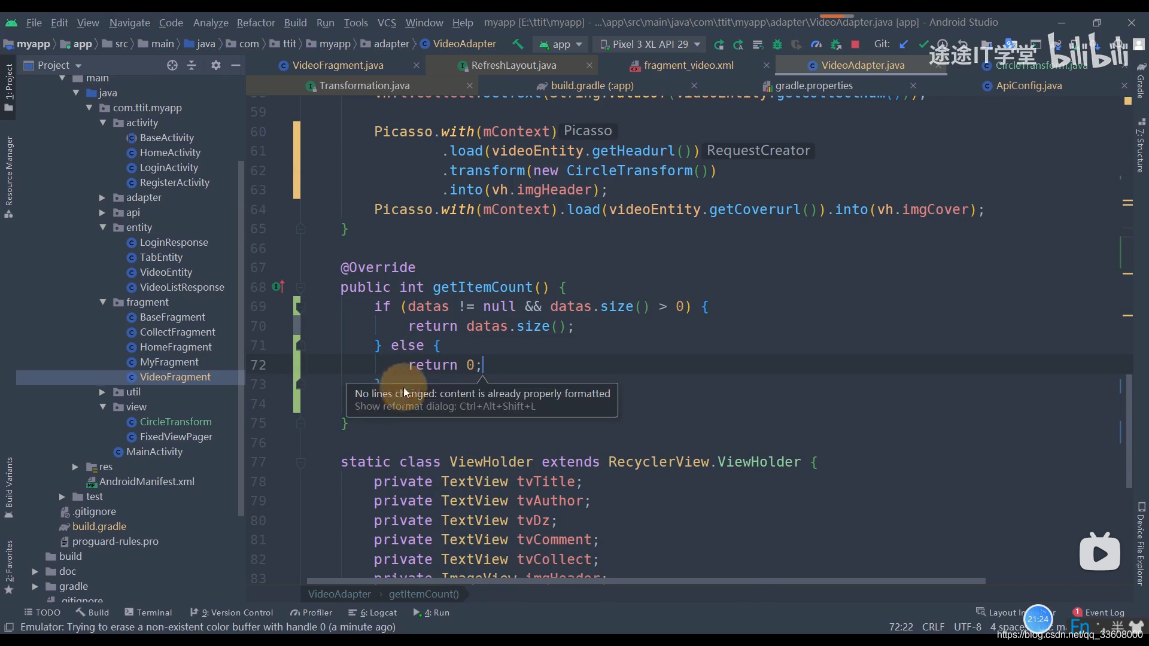Click the Git update project arrow
The width and height of the screenshot is (1149, 646).
[x=904, y=44]
